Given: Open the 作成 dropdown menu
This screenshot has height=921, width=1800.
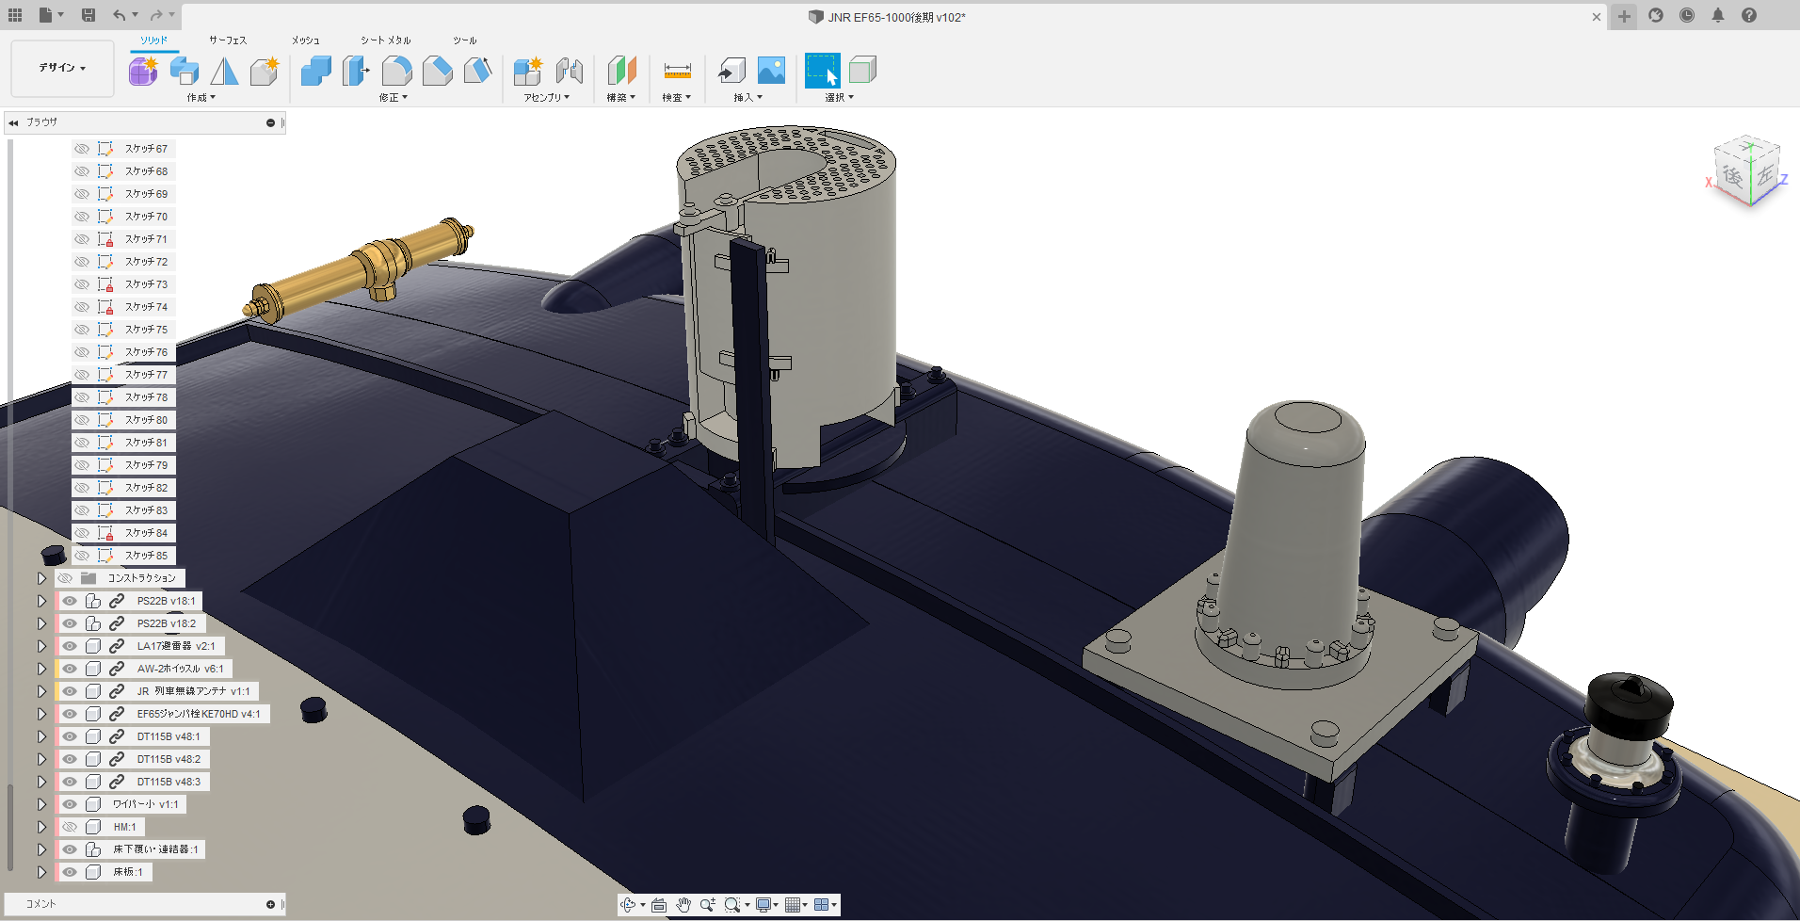Looking at the screenshot, I should click(201, 97).
